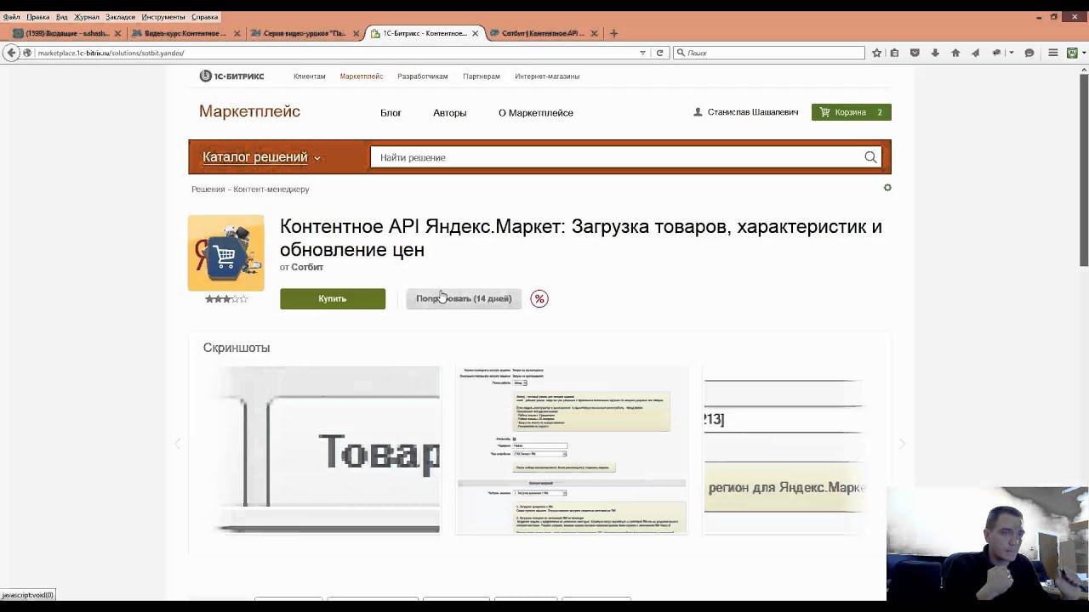
Task: Switch to the Сотбит Контентное API tab
Action: coord(543,33)
